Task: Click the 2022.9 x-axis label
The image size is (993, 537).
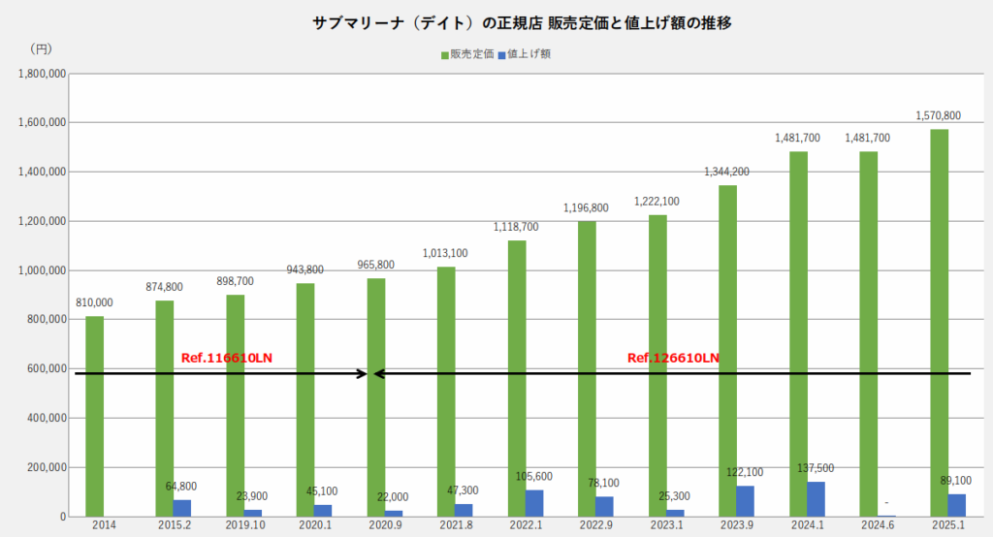Action: (x=596, y=525)
